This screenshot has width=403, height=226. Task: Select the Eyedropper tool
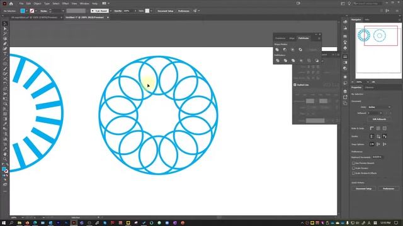[x=5, y=124]
